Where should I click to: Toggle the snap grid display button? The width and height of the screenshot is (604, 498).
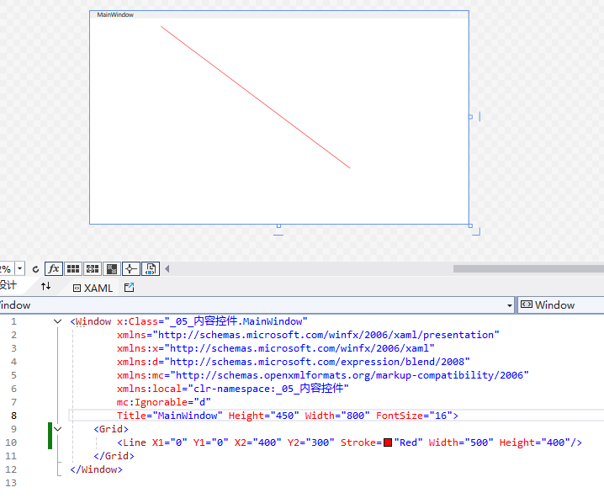click(73, 269)
